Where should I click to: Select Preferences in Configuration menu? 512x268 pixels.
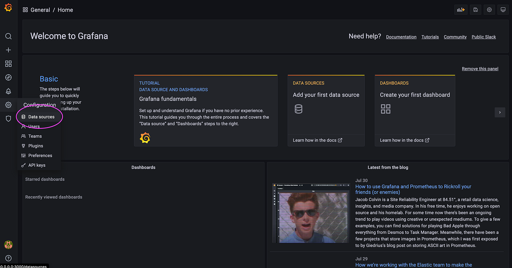39,155
